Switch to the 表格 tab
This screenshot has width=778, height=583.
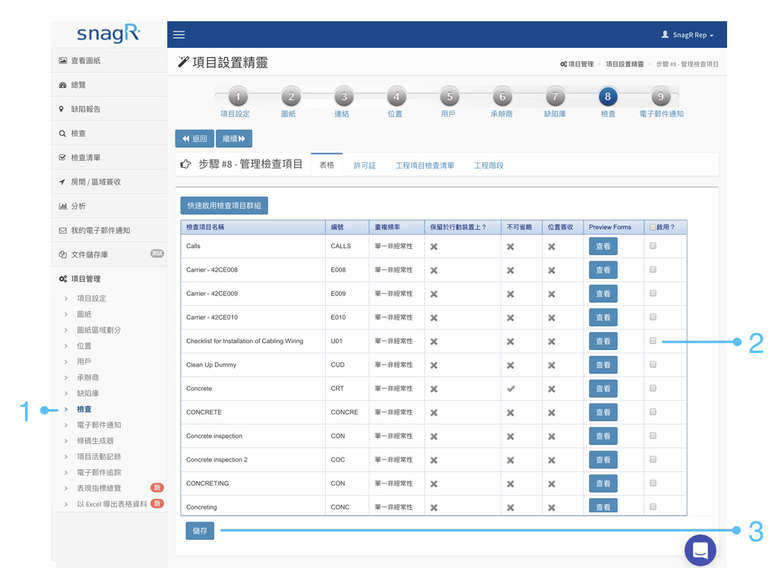(x=327, y=165)
